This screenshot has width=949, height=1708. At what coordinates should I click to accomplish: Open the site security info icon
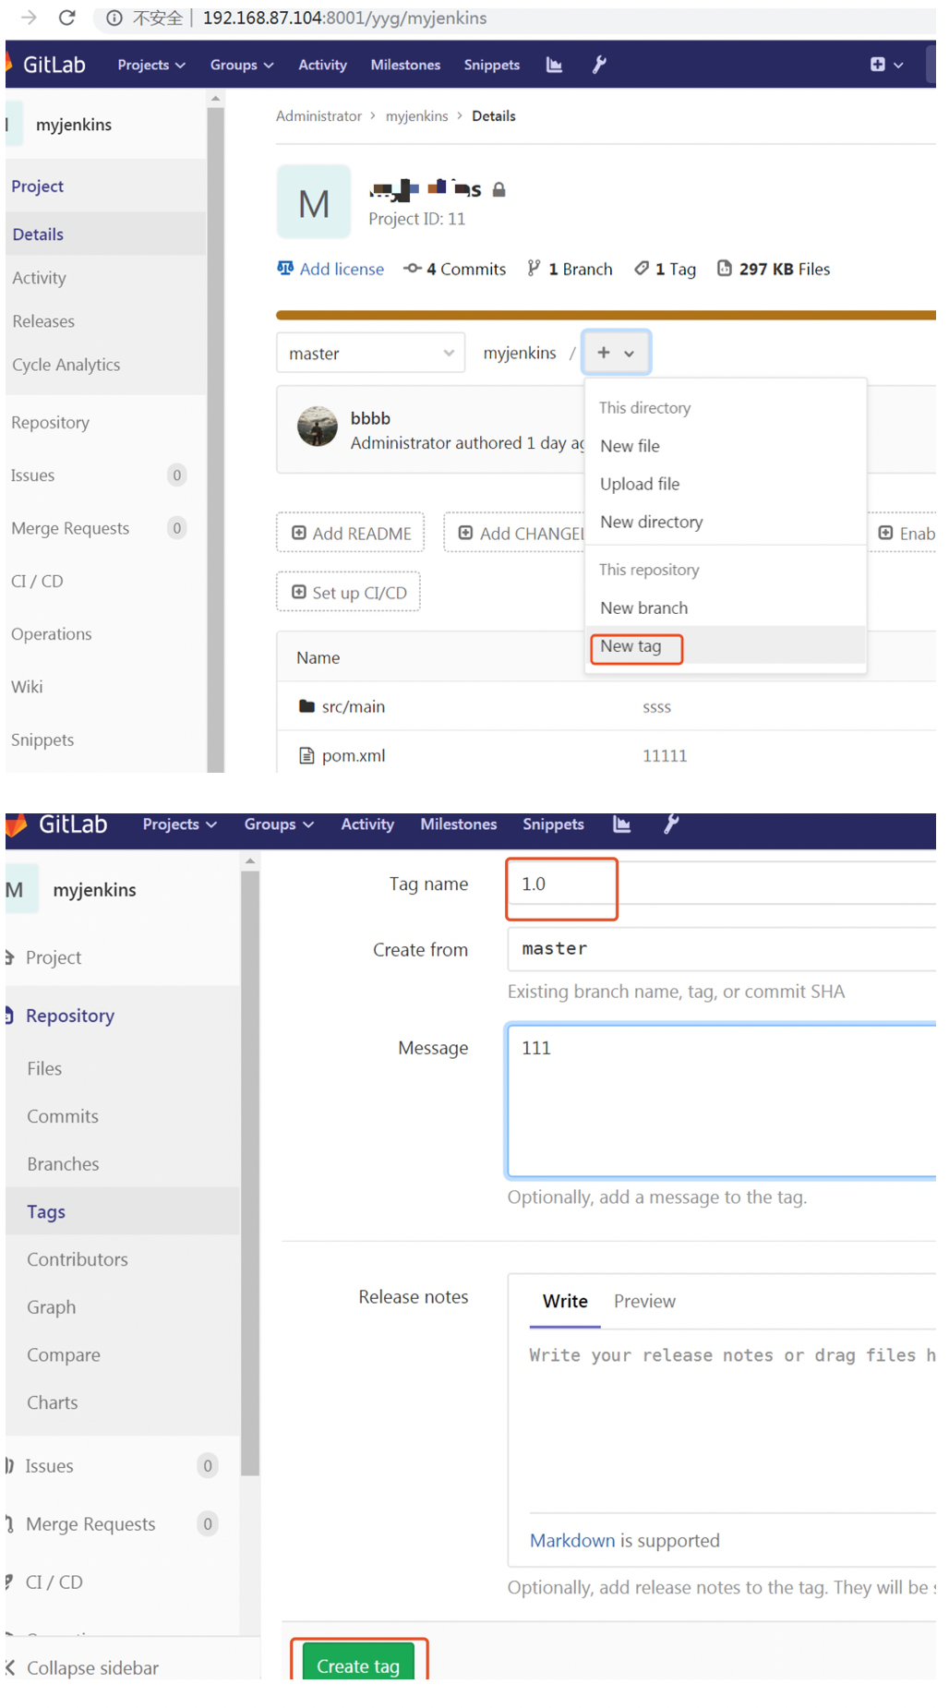114,18
